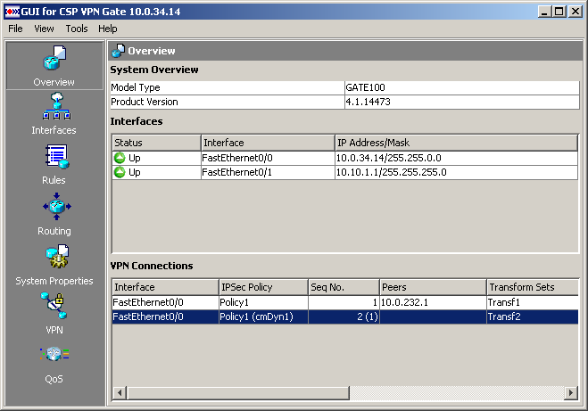Viewport: 588px width, 411px height.
Task: Open the Routing router icon
Action: [x=56, y=206]
